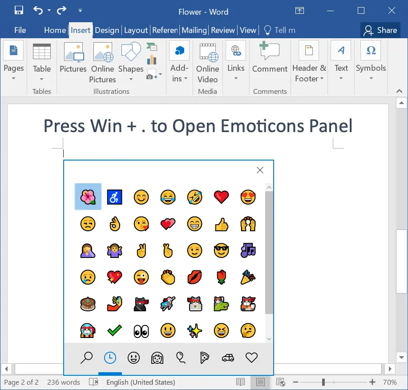Open the Mailings tab
Image resolution: width=408 pixels, height=390 pixels.
coord(194,30)
